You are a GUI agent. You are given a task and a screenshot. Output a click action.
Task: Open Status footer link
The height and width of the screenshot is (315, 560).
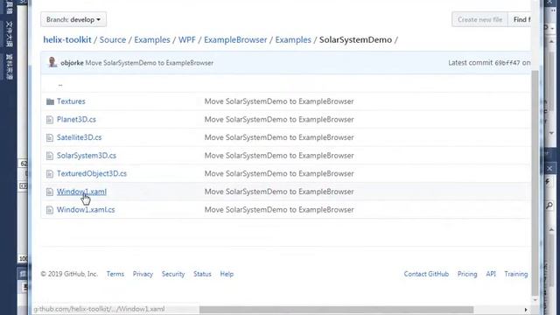[x=202, y=274]
